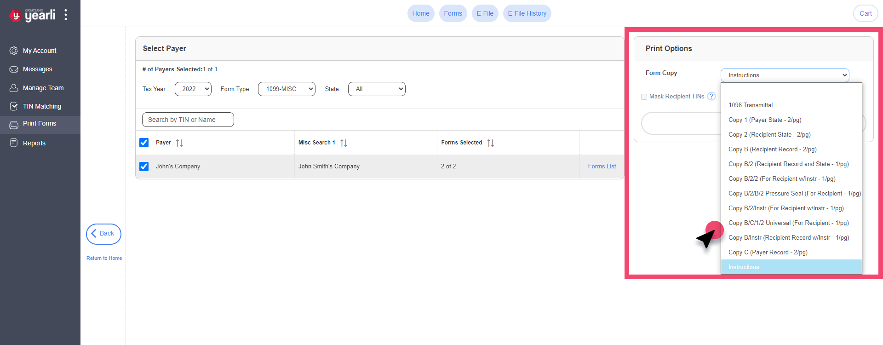Select Copy B/2/Instr option
Image resolution: width=883 pixels, height=345 pixels.
[791, 208]
